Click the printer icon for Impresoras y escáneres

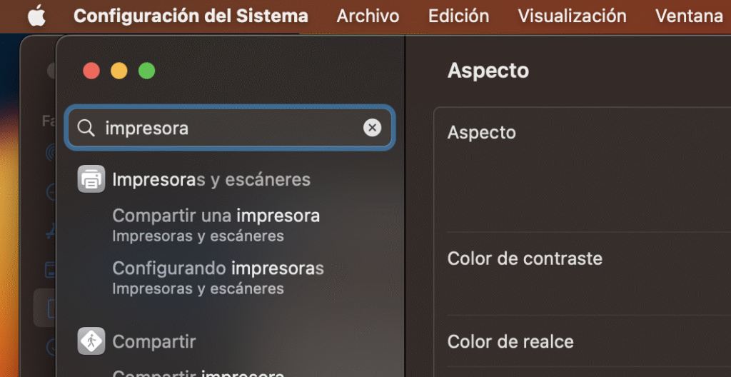[x=91, y=179]
